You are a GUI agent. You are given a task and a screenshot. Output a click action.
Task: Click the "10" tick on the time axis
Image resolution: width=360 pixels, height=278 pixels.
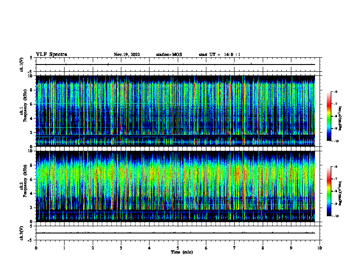(x=320, y=248)
